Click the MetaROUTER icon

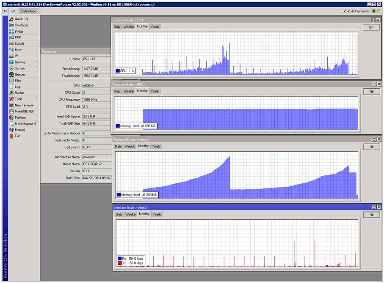(11, 112)
